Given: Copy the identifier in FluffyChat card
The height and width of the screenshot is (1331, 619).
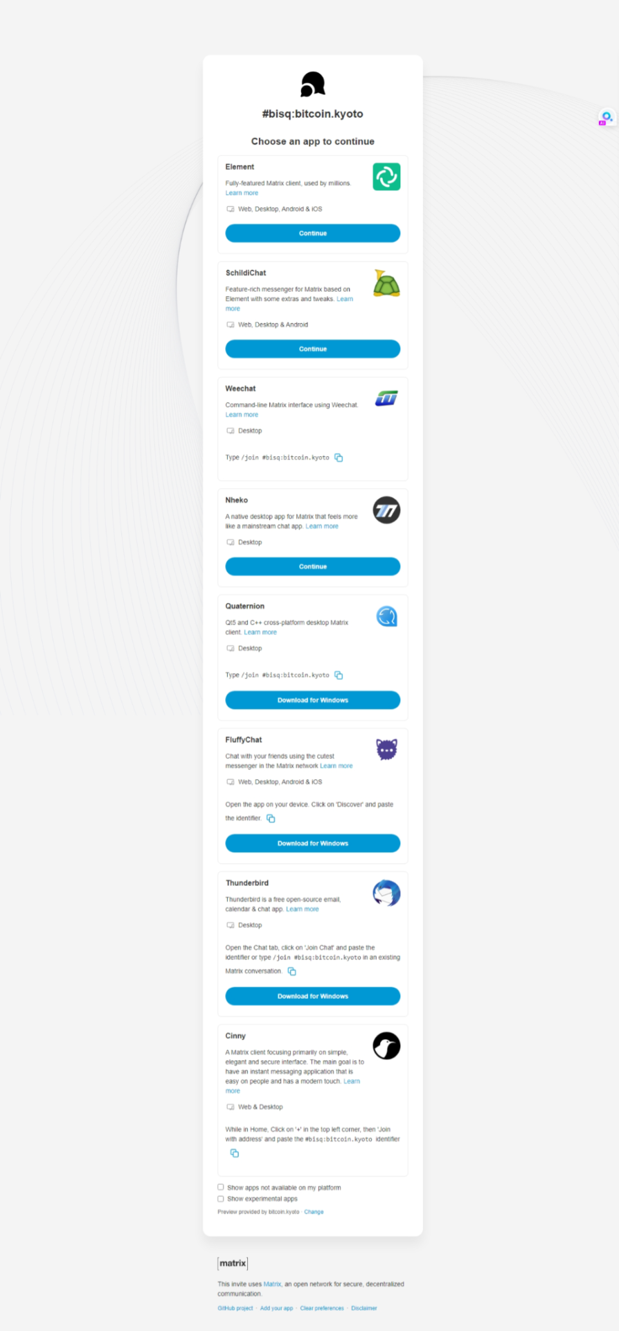Looking at the screenshot, I should (x=271, y=819).
